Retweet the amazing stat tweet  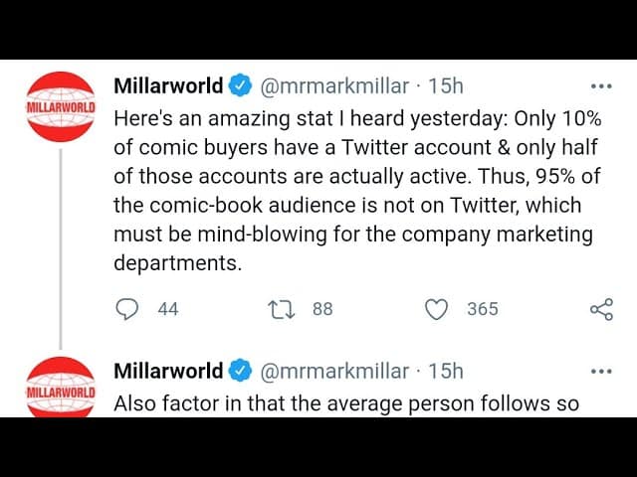(x=282, y=309)
